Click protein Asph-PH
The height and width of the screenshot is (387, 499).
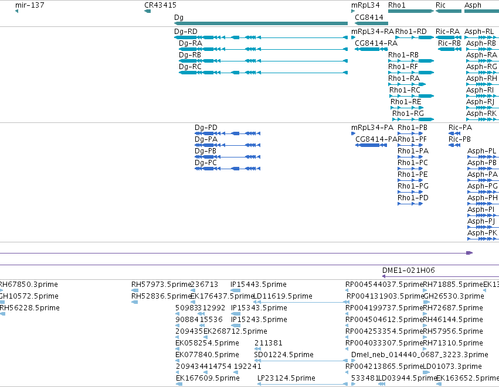(x=483, y=204)
